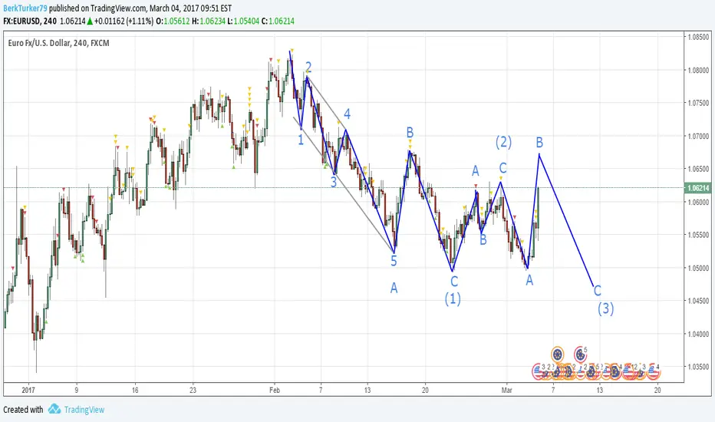The image size is (715, 422).
Task: Open the economic event icon with badge 5
Action: click(x=581, y=354)
